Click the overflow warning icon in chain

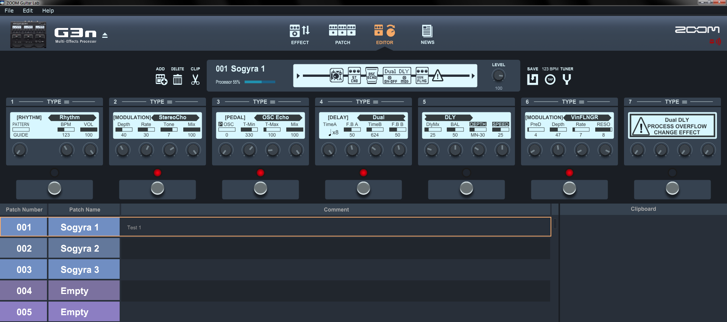(438, 76)
